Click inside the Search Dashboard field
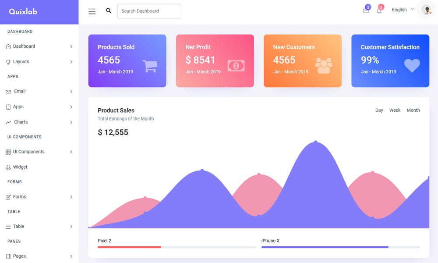438x263 pixels. click(x=149, y=11)
